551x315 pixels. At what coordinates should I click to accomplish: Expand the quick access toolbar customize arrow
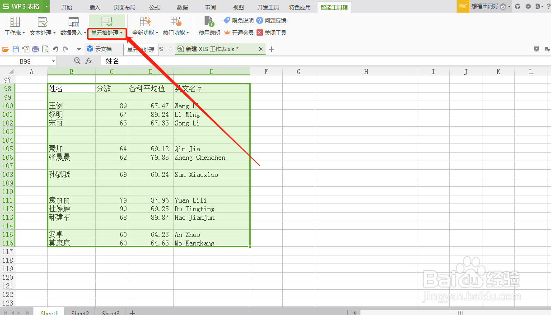click(x=79, y=49)
